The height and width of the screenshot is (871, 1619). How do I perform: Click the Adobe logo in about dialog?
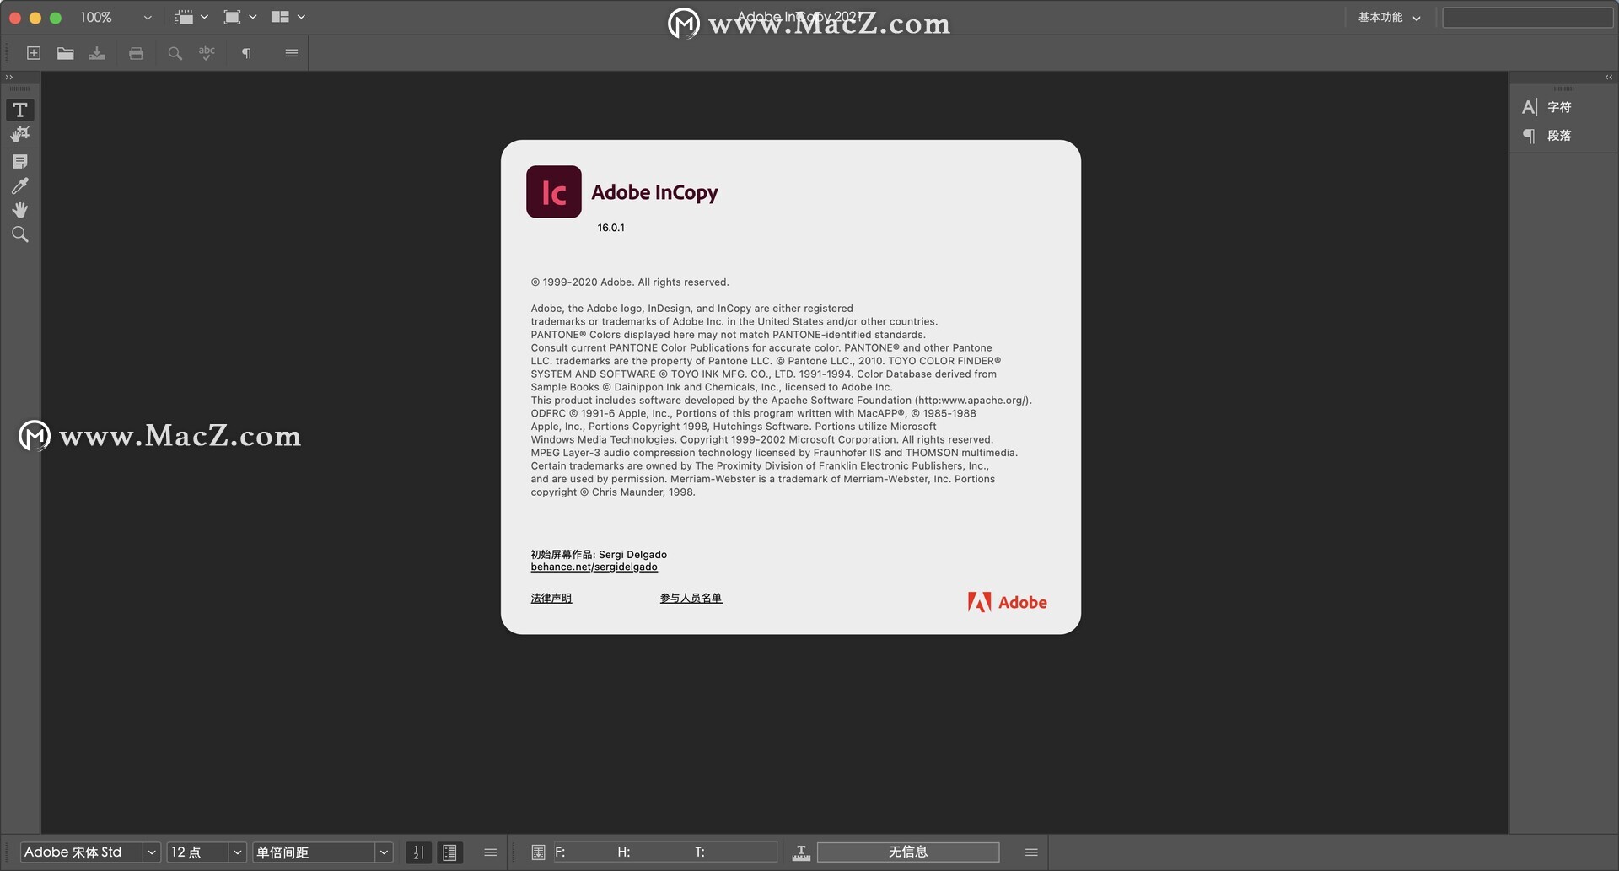[1007, 602]
